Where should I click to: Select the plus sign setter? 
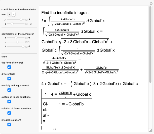tap(9, 14)
